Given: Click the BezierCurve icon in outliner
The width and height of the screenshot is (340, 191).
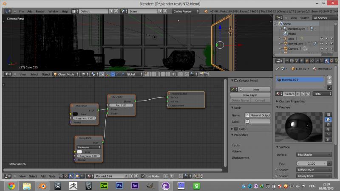Looking at the screenshot, I should [x=285, y=44].
